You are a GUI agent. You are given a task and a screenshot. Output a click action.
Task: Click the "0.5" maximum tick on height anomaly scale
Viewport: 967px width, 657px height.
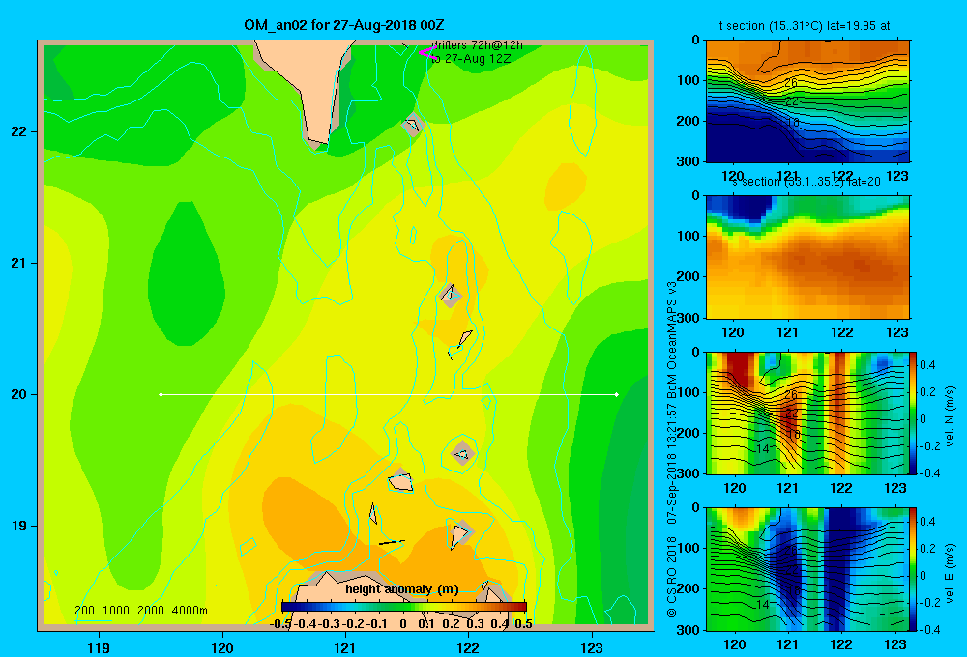[523, 624]
